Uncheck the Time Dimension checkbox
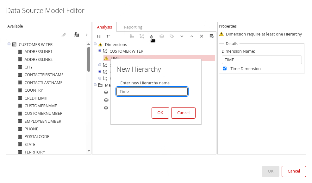312x183 pixels. 225,69
